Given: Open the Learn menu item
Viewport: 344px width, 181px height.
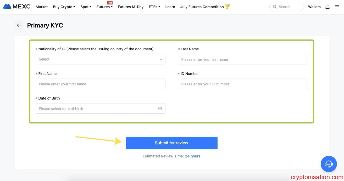Looking at the screenshot, I should click(x=170, y=7).
